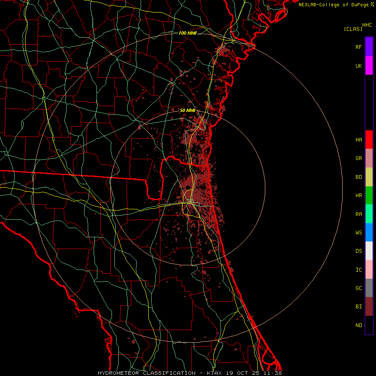Viewport: 376px width, 376px height.
Task: Click the '11:38' timestamp text
Action: point(272,373)
